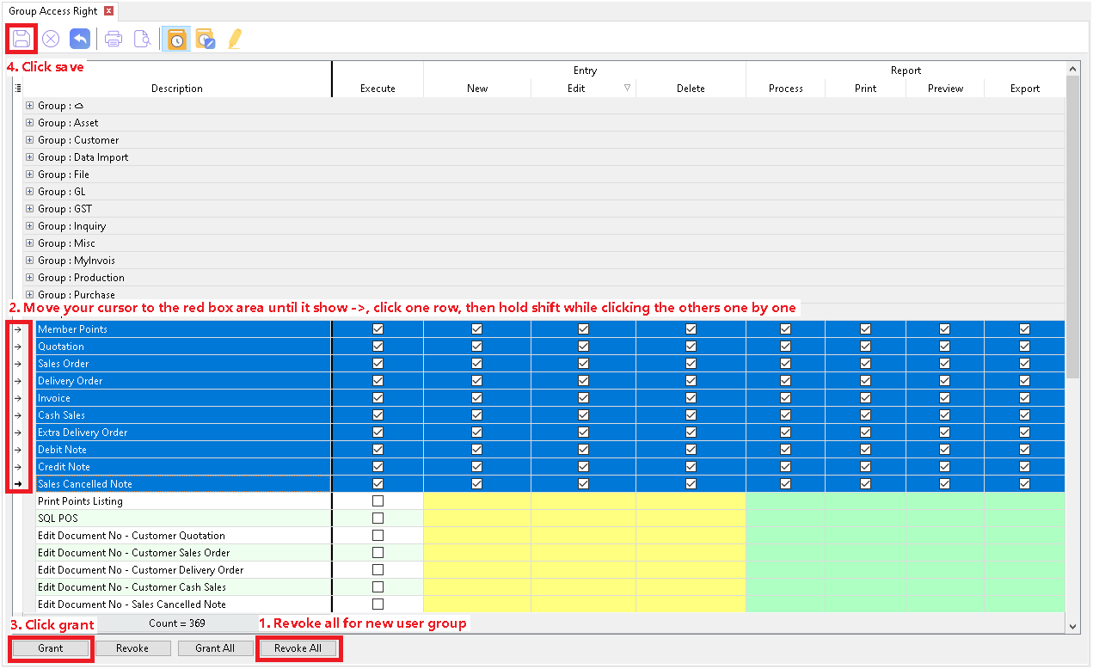The height and width of the screenshot is (669, 1093).
Task: Click the Save floppy disk icon
Action: pos(21,39)
